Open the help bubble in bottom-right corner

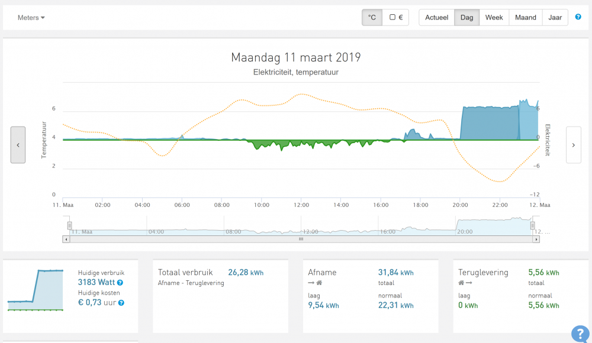coord(579,334)
